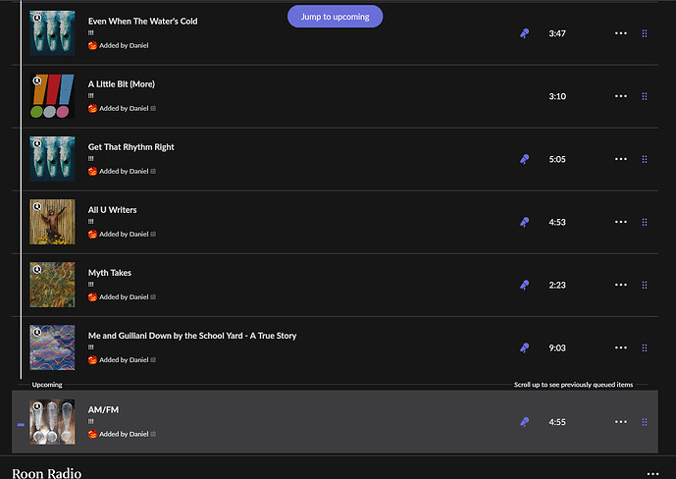Click the Jump to upcoming button
Viewport: 676px width, 479px height.
coord(336,17)
